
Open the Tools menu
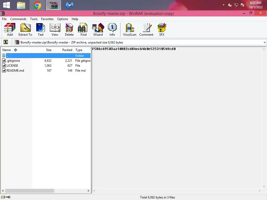34,19
